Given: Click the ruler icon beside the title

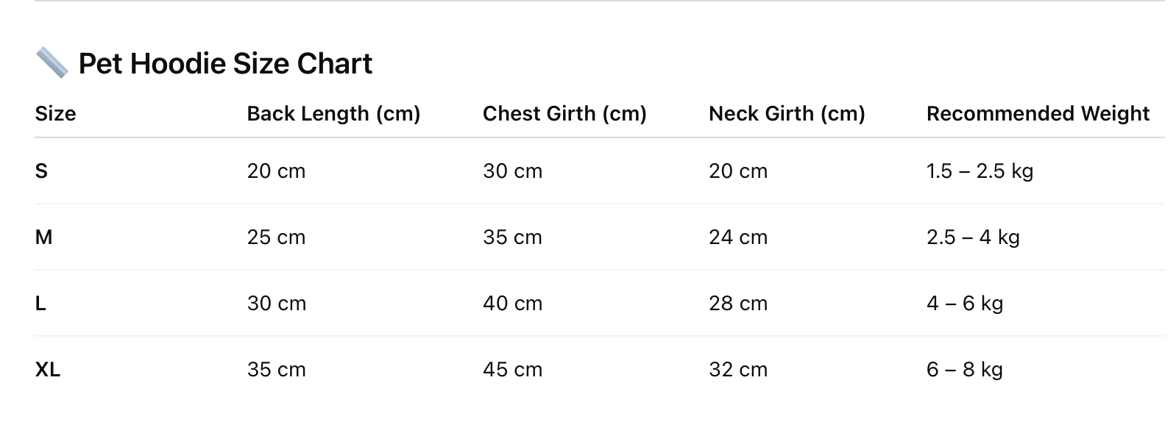Looking at the screenshot, I should click(x=52, y=63).
